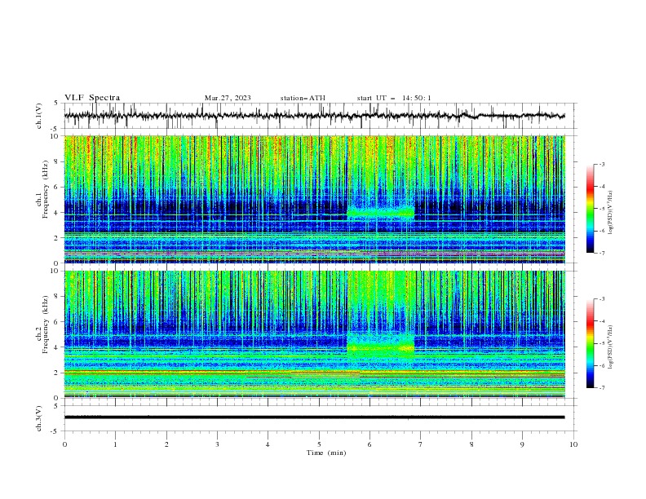Click the ch.1 PSD color bar

tap(591, 209)
